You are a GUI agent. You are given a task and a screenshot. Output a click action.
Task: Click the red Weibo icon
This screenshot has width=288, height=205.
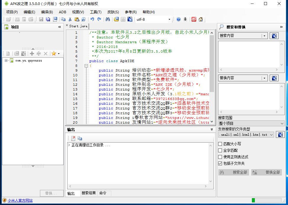pyautogui.click(x=194, y=19)
